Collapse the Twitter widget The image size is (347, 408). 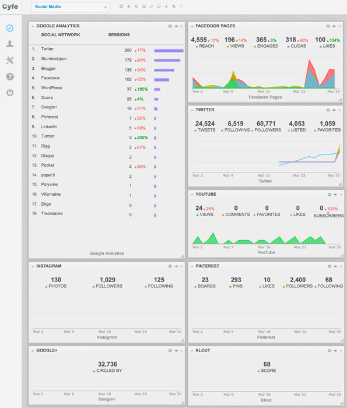click(x=192, y=110)
